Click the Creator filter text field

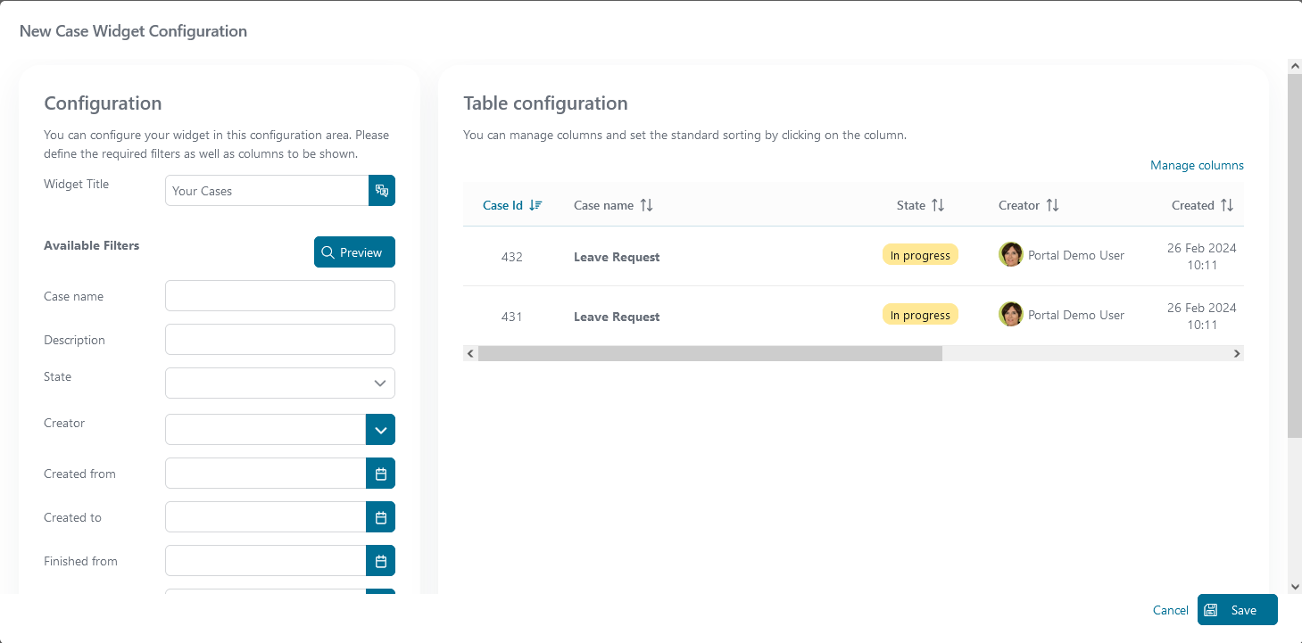[266, 430]
